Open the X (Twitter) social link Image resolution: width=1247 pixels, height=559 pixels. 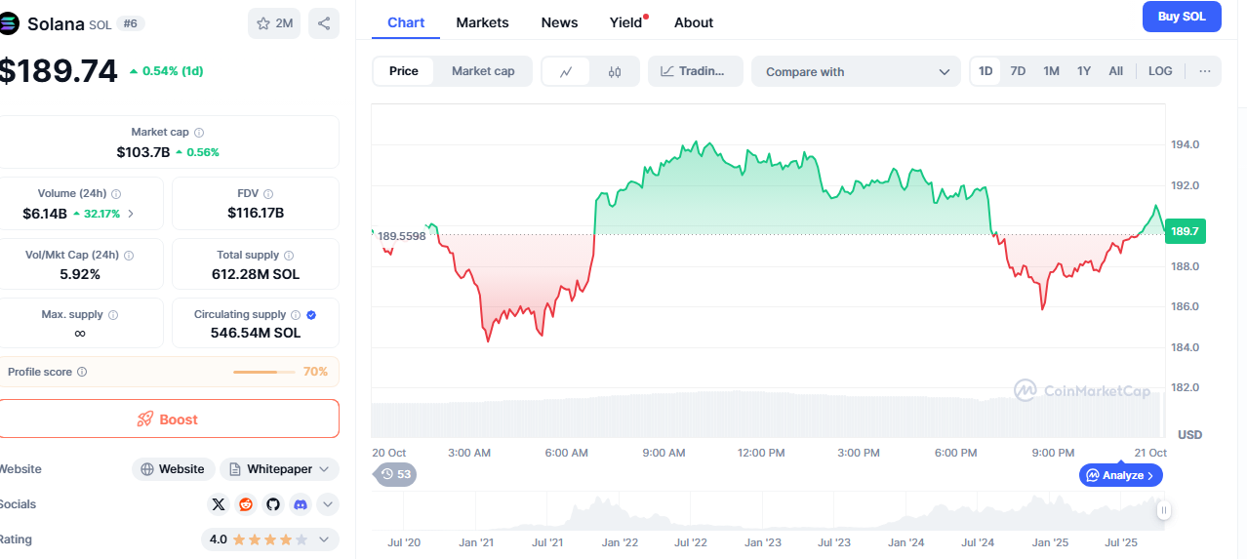pyautogui.click(x=219, y=504)
